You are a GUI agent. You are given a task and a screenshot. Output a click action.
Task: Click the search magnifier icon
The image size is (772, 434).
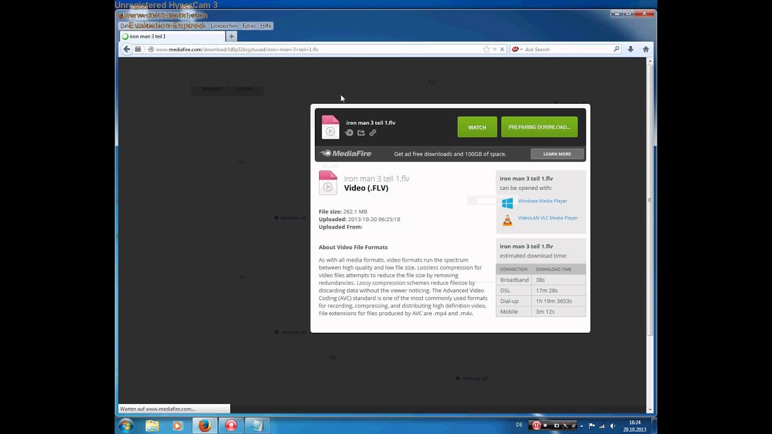click(x=616, y=49)
